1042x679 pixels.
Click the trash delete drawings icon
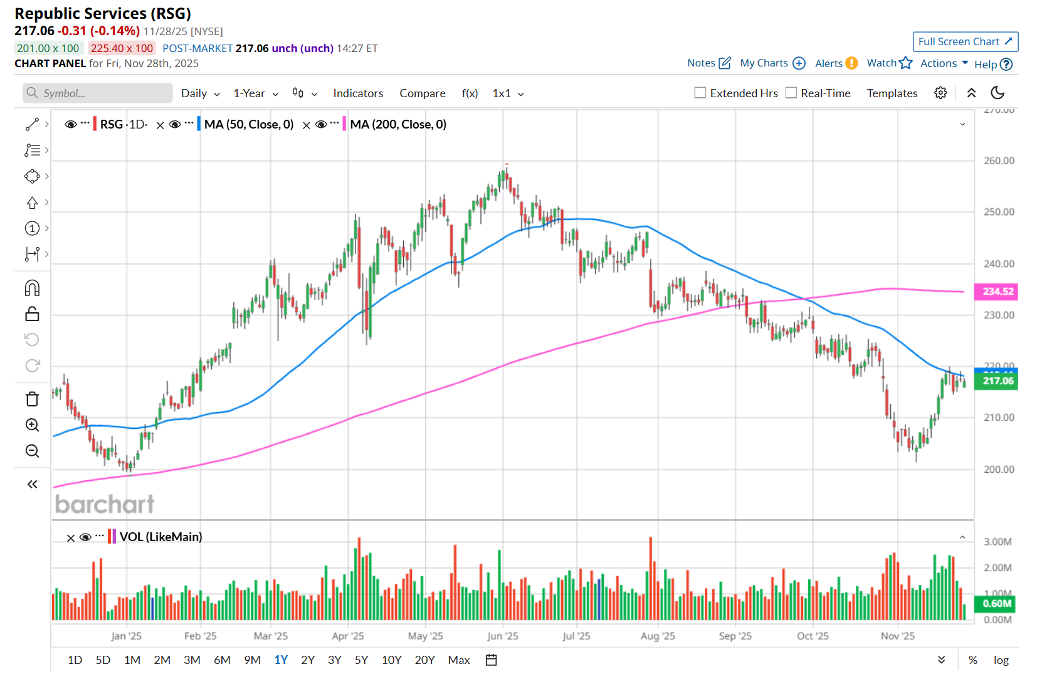click(32, 399)
